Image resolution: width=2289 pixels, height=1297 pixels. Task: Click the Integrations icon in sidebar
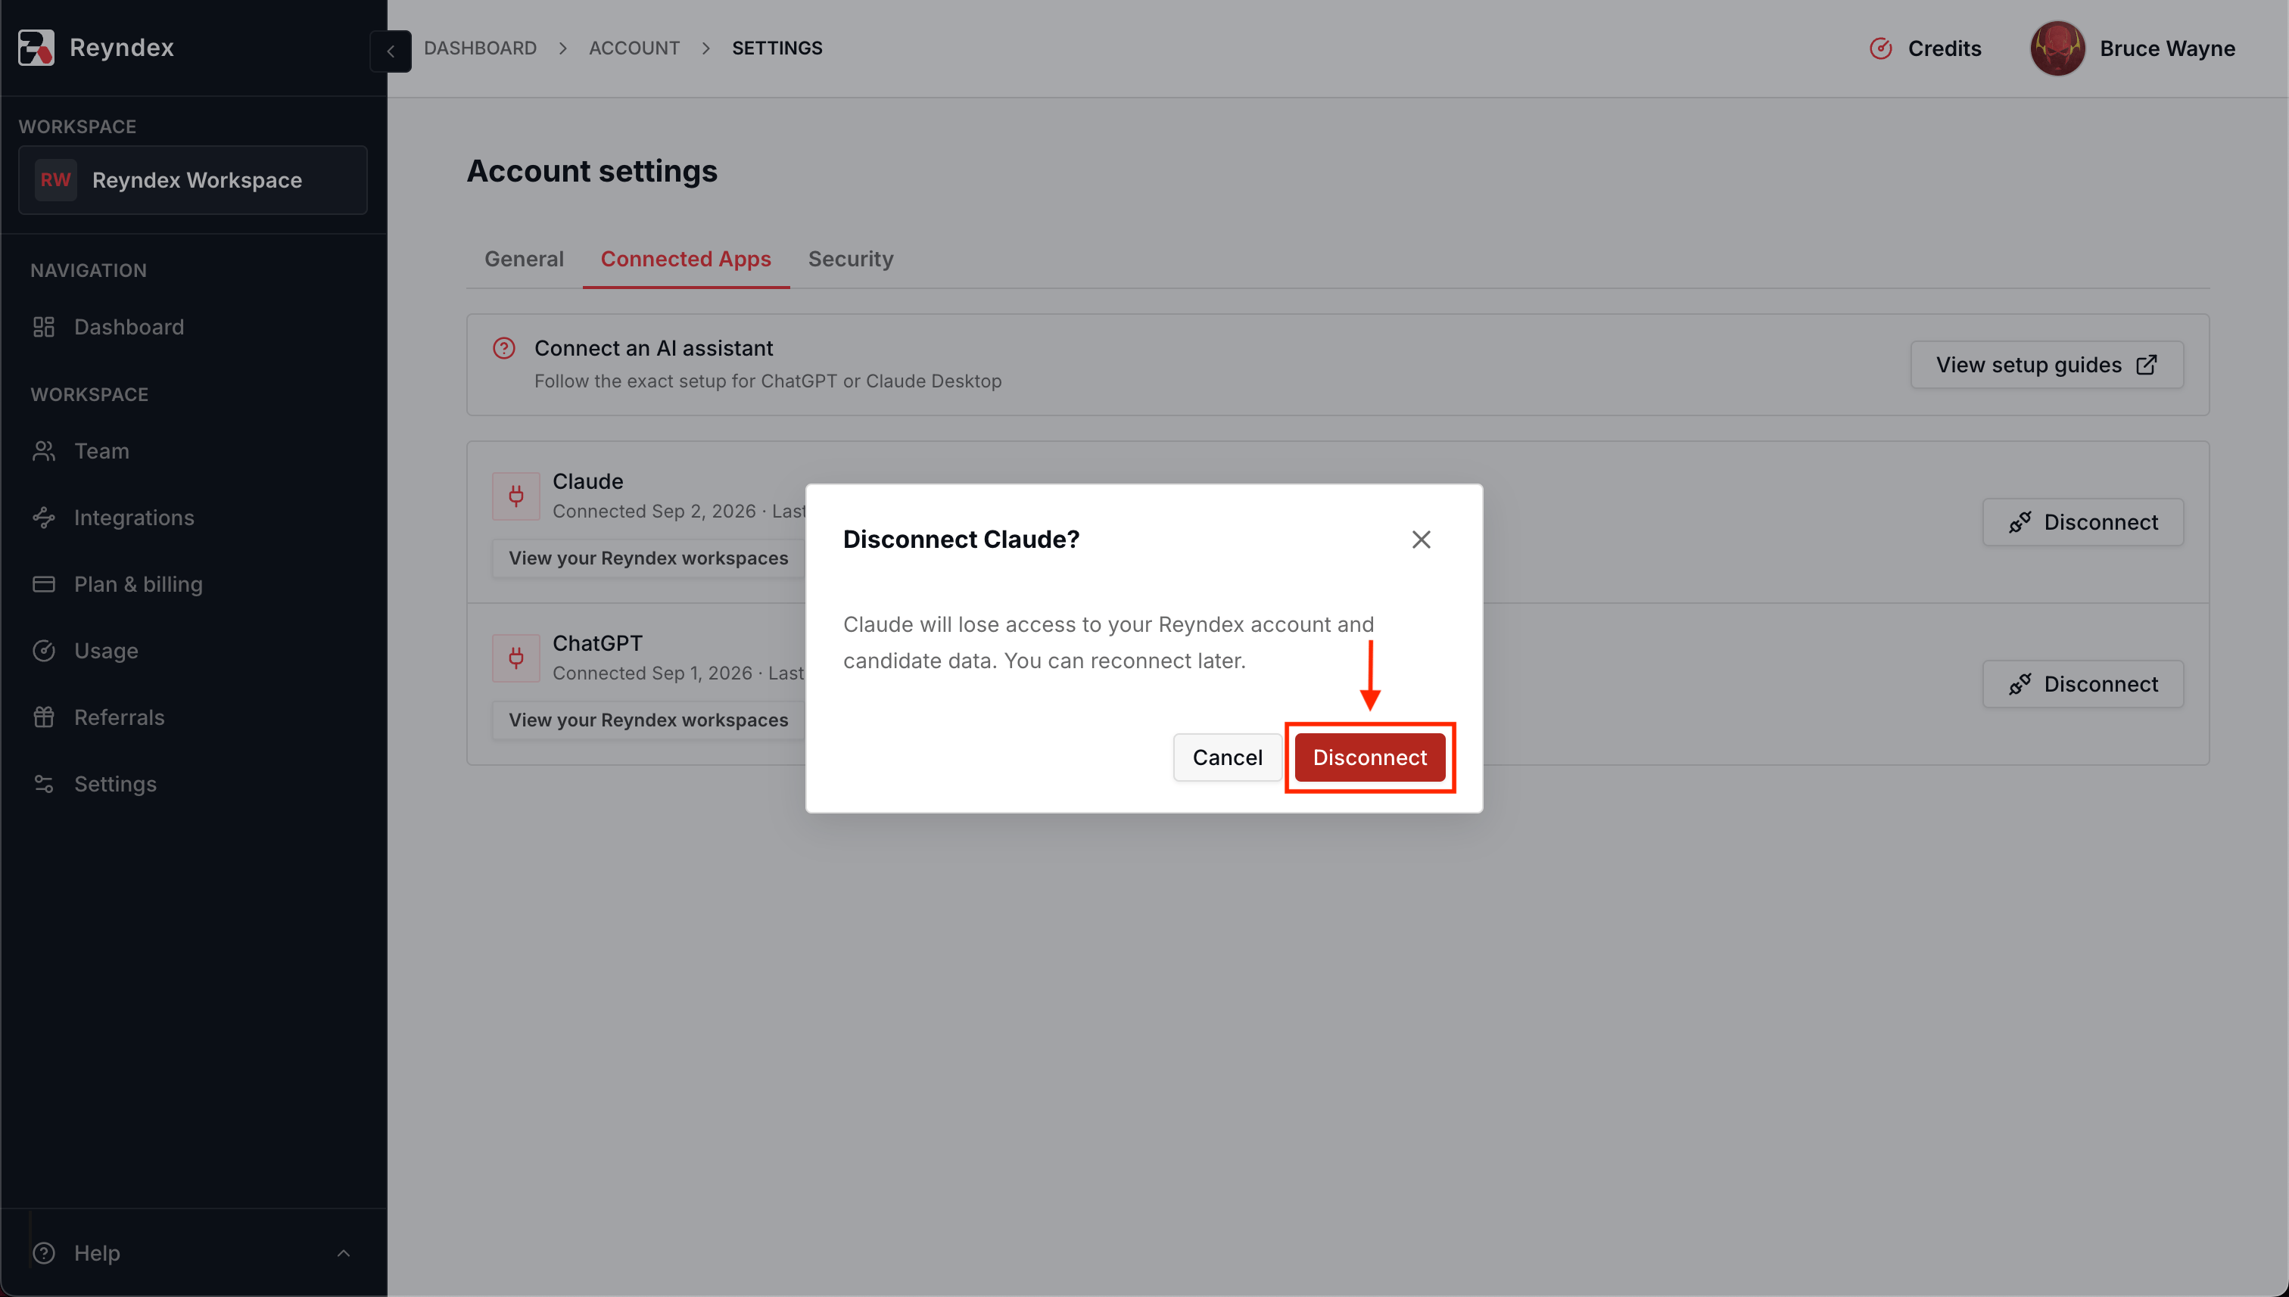pos(44,518)
